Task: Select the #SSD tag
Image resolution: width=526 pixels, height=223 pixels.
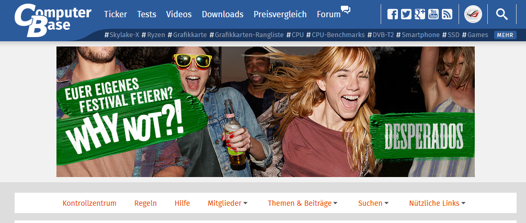Action: [451, 35]
